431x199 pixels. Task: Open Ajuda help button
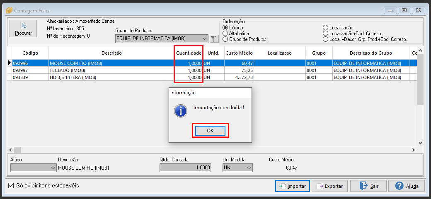click(x=407, y=186)
